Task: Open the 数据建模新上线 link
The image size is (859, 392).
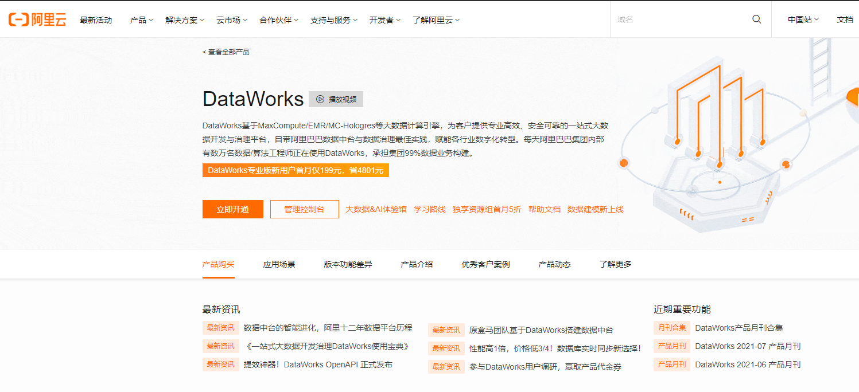Action: pyautogui.click(x=596, y=209)
